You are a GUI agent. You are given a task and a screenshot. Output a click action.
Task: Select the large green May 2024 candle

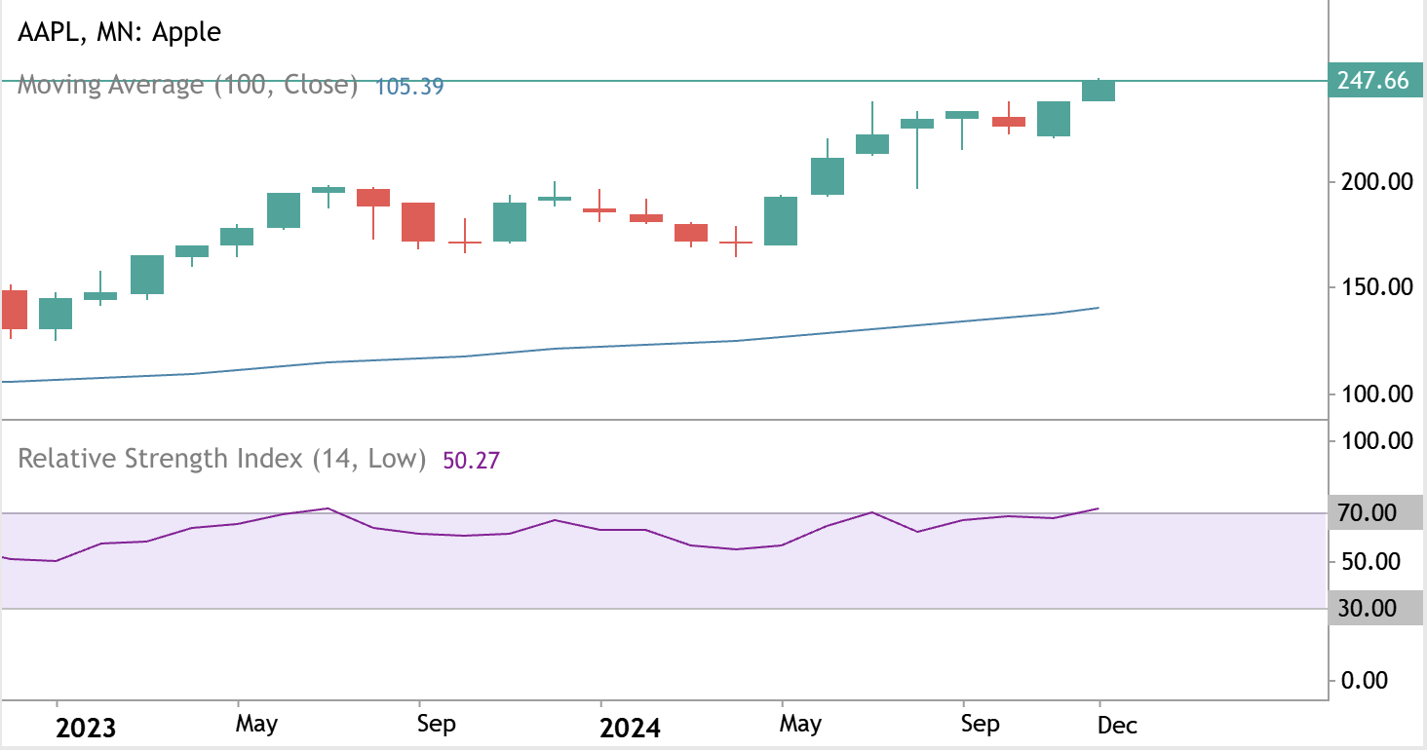781,220
